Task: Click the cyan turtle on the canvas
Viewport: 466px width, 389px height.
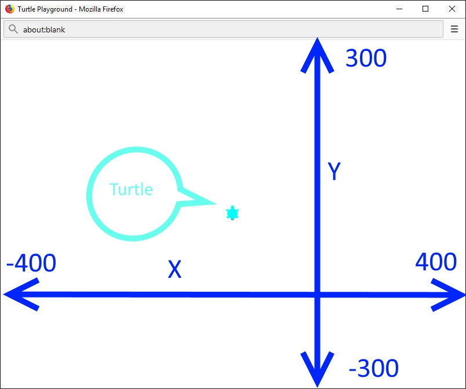Action: [x=232, y=213]
